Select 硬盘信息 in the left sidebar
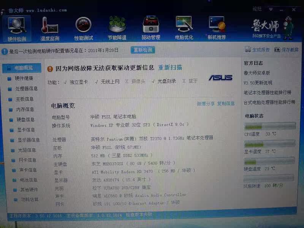Screen dimensions: 304x228 25,120
